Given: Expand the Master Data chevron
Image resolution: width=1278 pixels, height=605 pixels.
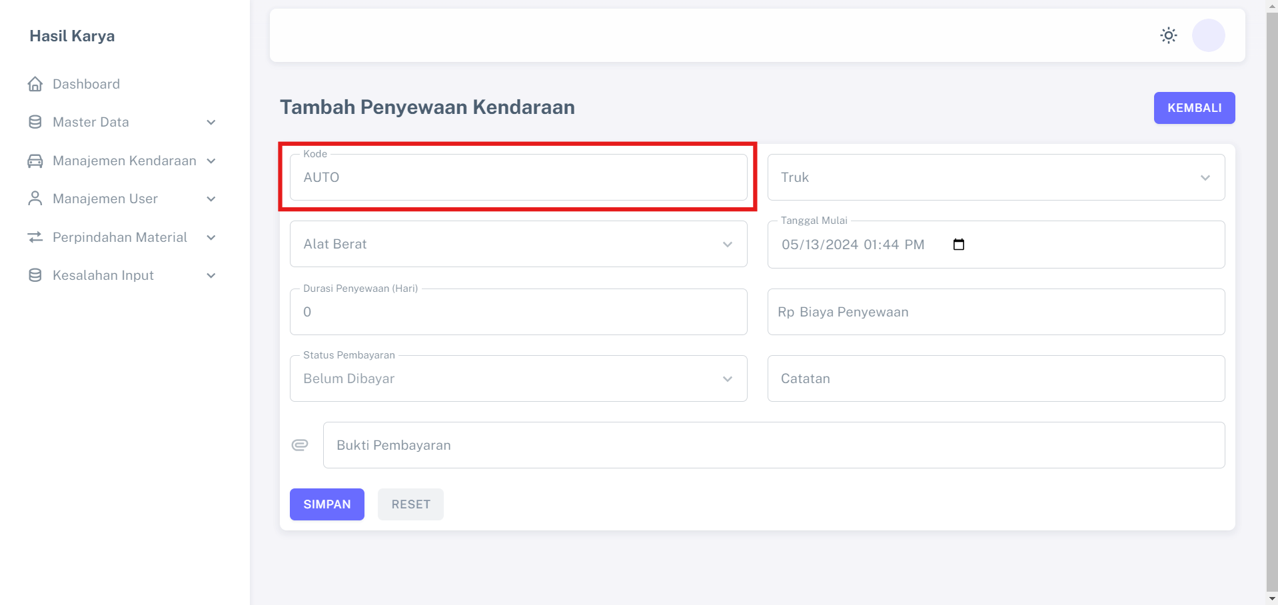Looking at the screenshot, I should pyautogui.click(x=211, y=122).
